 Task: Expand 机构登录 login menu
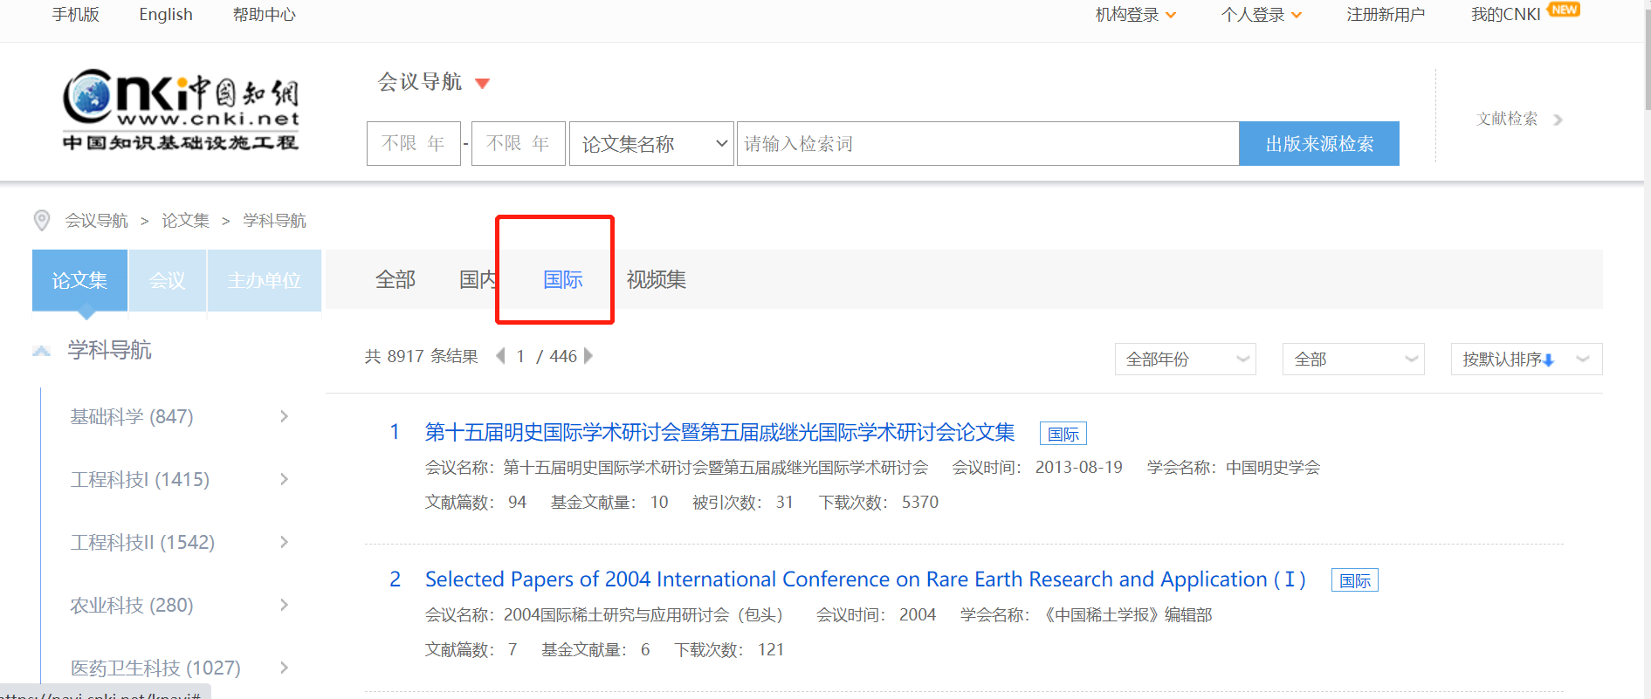(x=1135, y=15)
